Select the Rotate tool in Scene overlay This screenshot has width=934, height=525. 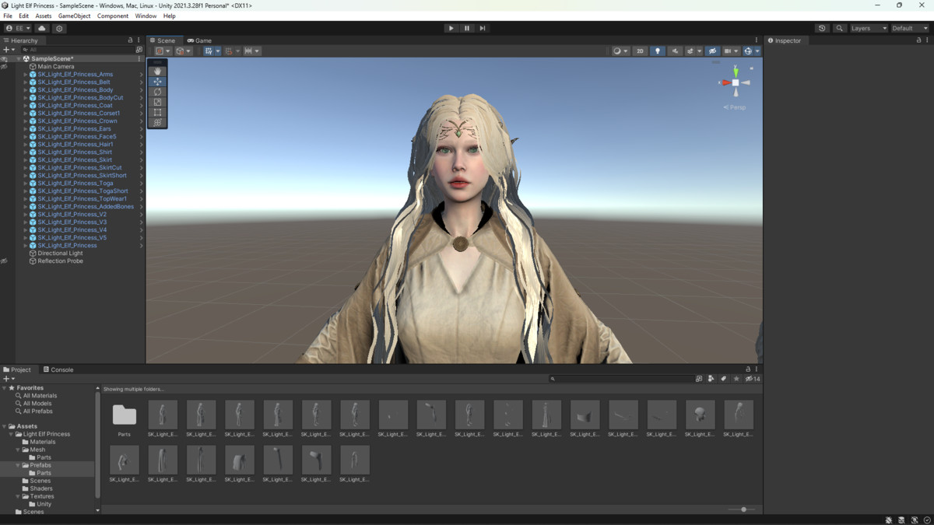(x=157, y=92)
